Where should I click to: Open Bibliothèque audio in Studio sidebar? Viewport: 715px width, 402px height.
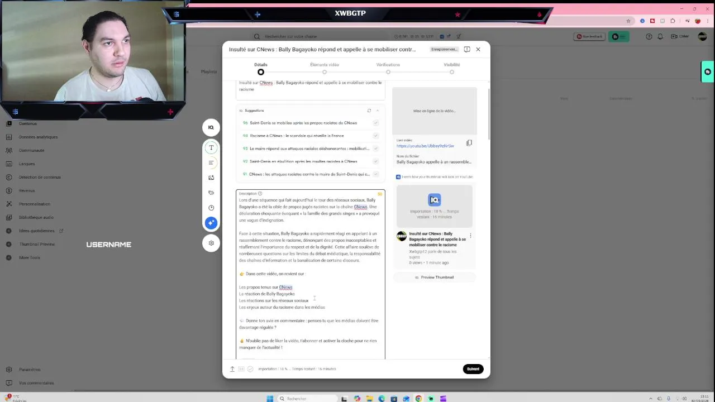click(36, 217)
